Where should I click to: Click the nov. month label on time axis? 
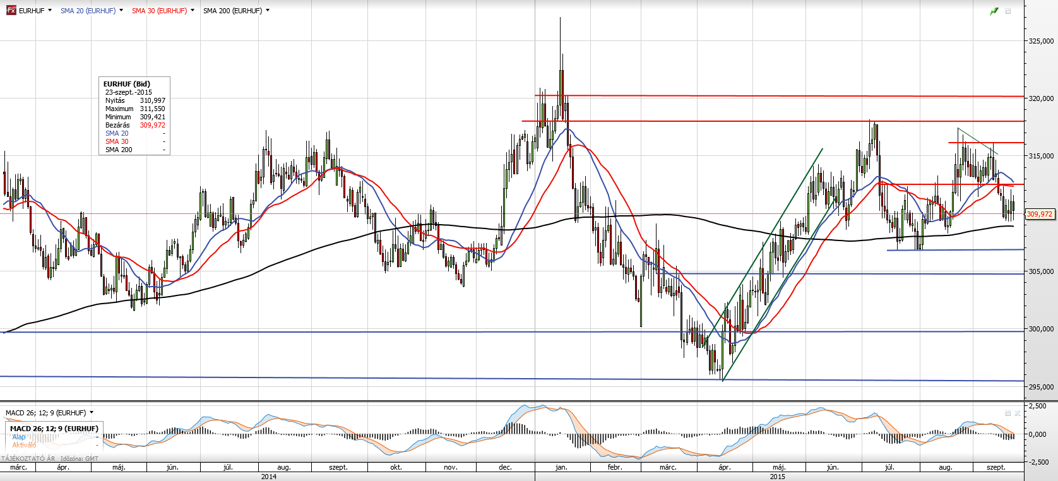pyautogui.click(x=451, y=468)
